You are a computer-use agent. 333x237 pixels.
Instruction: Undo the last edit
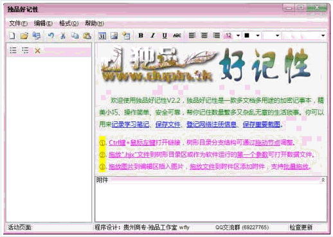click(51, 35)
